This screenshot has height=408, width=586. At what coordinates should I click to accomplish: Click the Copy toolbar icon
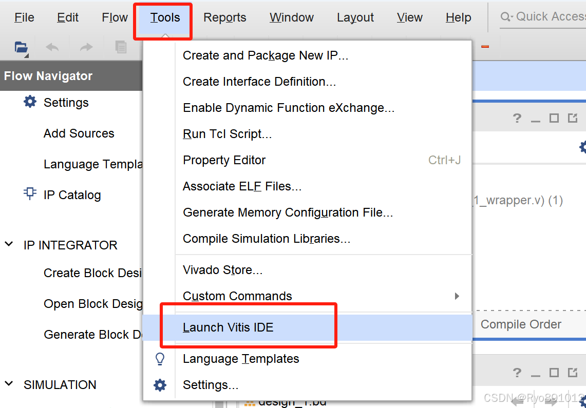[x=121, y=47]
